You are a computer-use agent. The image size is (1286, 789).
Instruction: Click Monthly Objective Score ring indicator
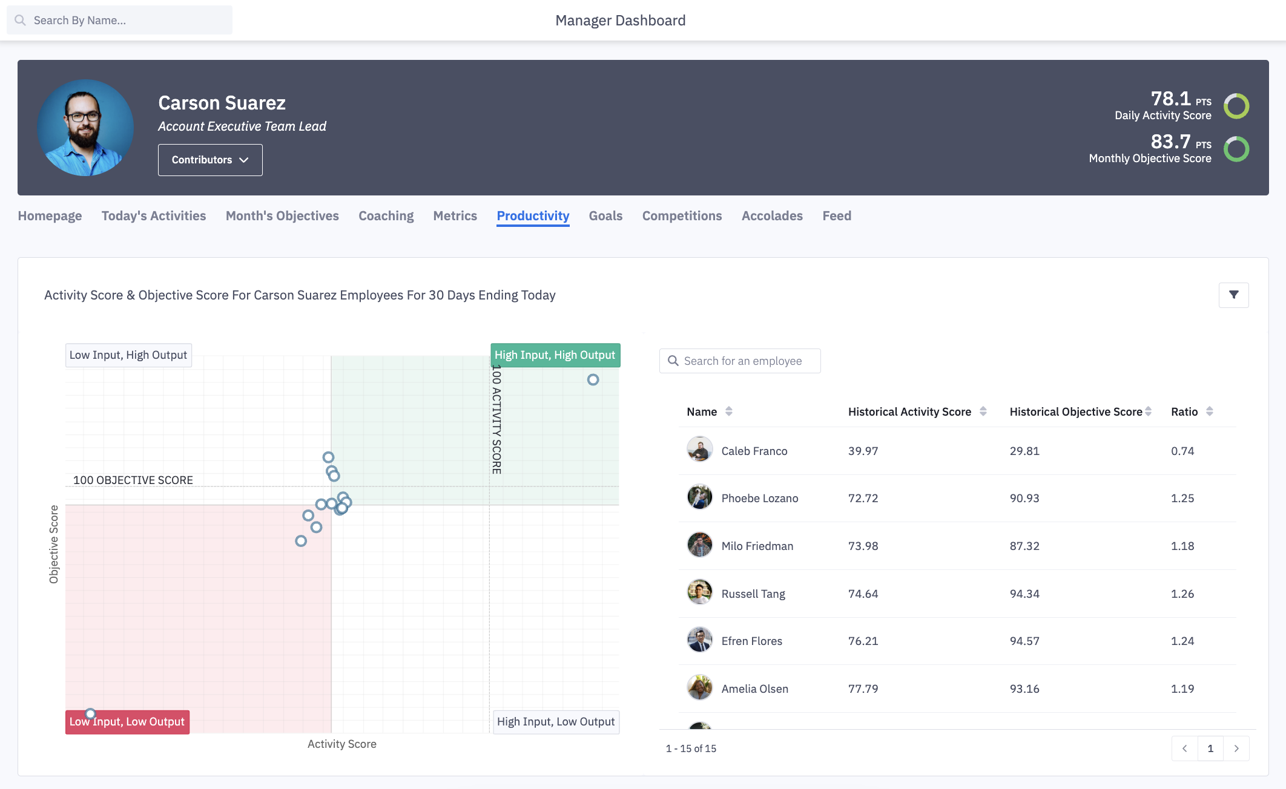(x=1236, y=149)
